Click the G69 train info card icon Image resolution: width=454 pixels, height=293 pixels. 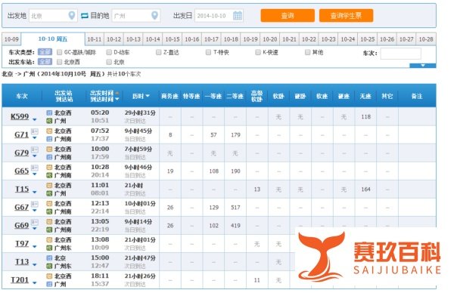[x=35, y=223]
